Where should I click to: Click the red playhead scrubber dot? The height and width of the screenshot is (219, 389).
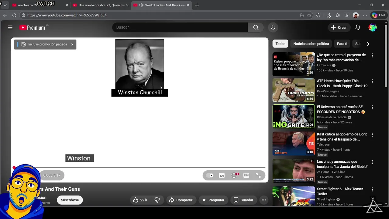[x=14, y=167]
